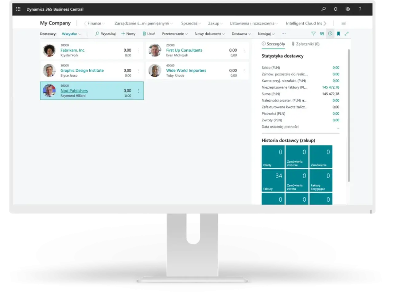Image resolution: width=393 pixels, height=300 pixels.
Task: Click the back chevron before Finanse
Action: coord(85,23)
